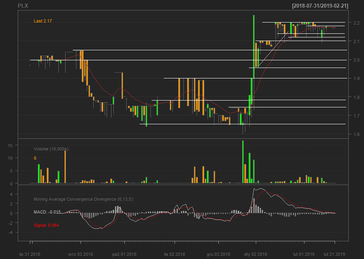Click the tallest green candle peaking above 2.2
This screenshot has width=364, height=259.
click(x=254, y=46)
